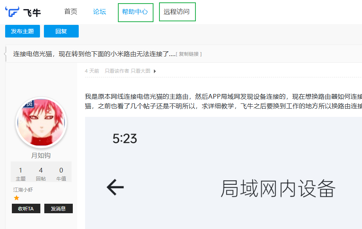Click the 4 天前 post time
The image size is (362, 229).
[92, 71]
